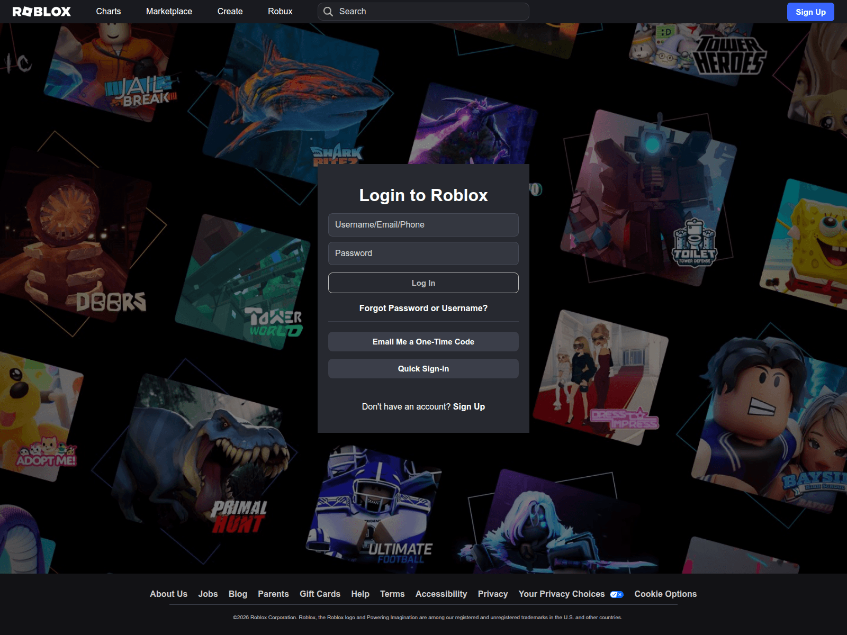Open the Gift Cards footer link
Image resolution: width=847 pixels, height=635 pixels.
point(320,594)
